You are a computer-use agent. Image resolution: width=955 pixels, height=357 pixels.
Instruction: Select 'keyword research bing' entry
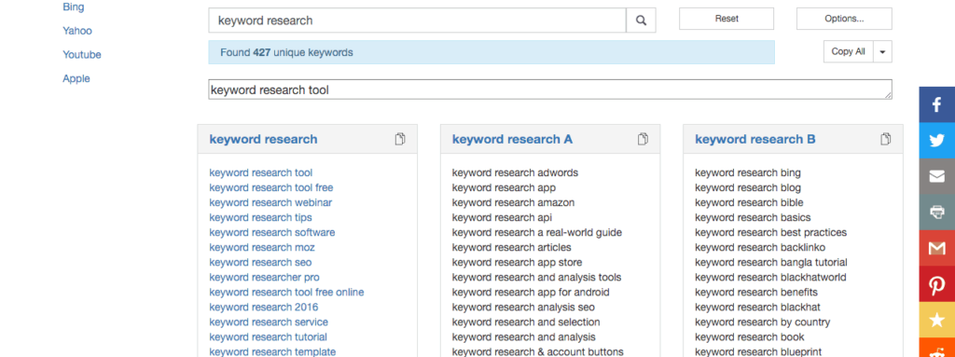tap(748, 172)
